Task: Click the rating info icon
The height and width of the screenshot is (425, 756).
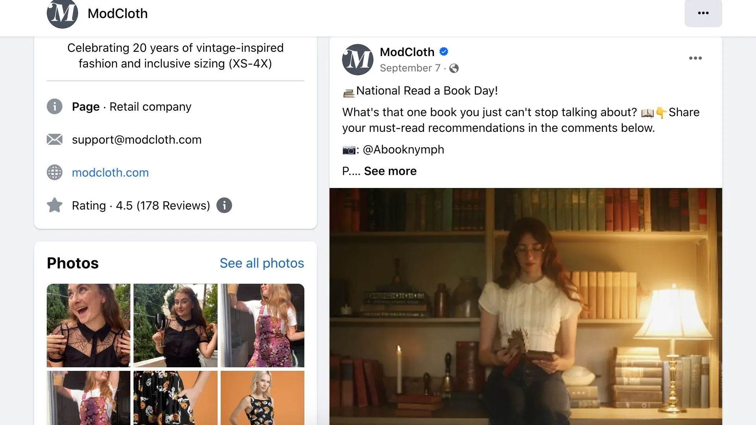Action: pyautogui.click(x=224, y=205)
